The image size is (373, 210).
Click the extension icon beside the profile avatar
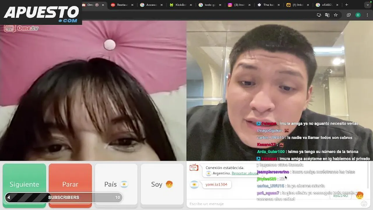click(x=349, y=15)
